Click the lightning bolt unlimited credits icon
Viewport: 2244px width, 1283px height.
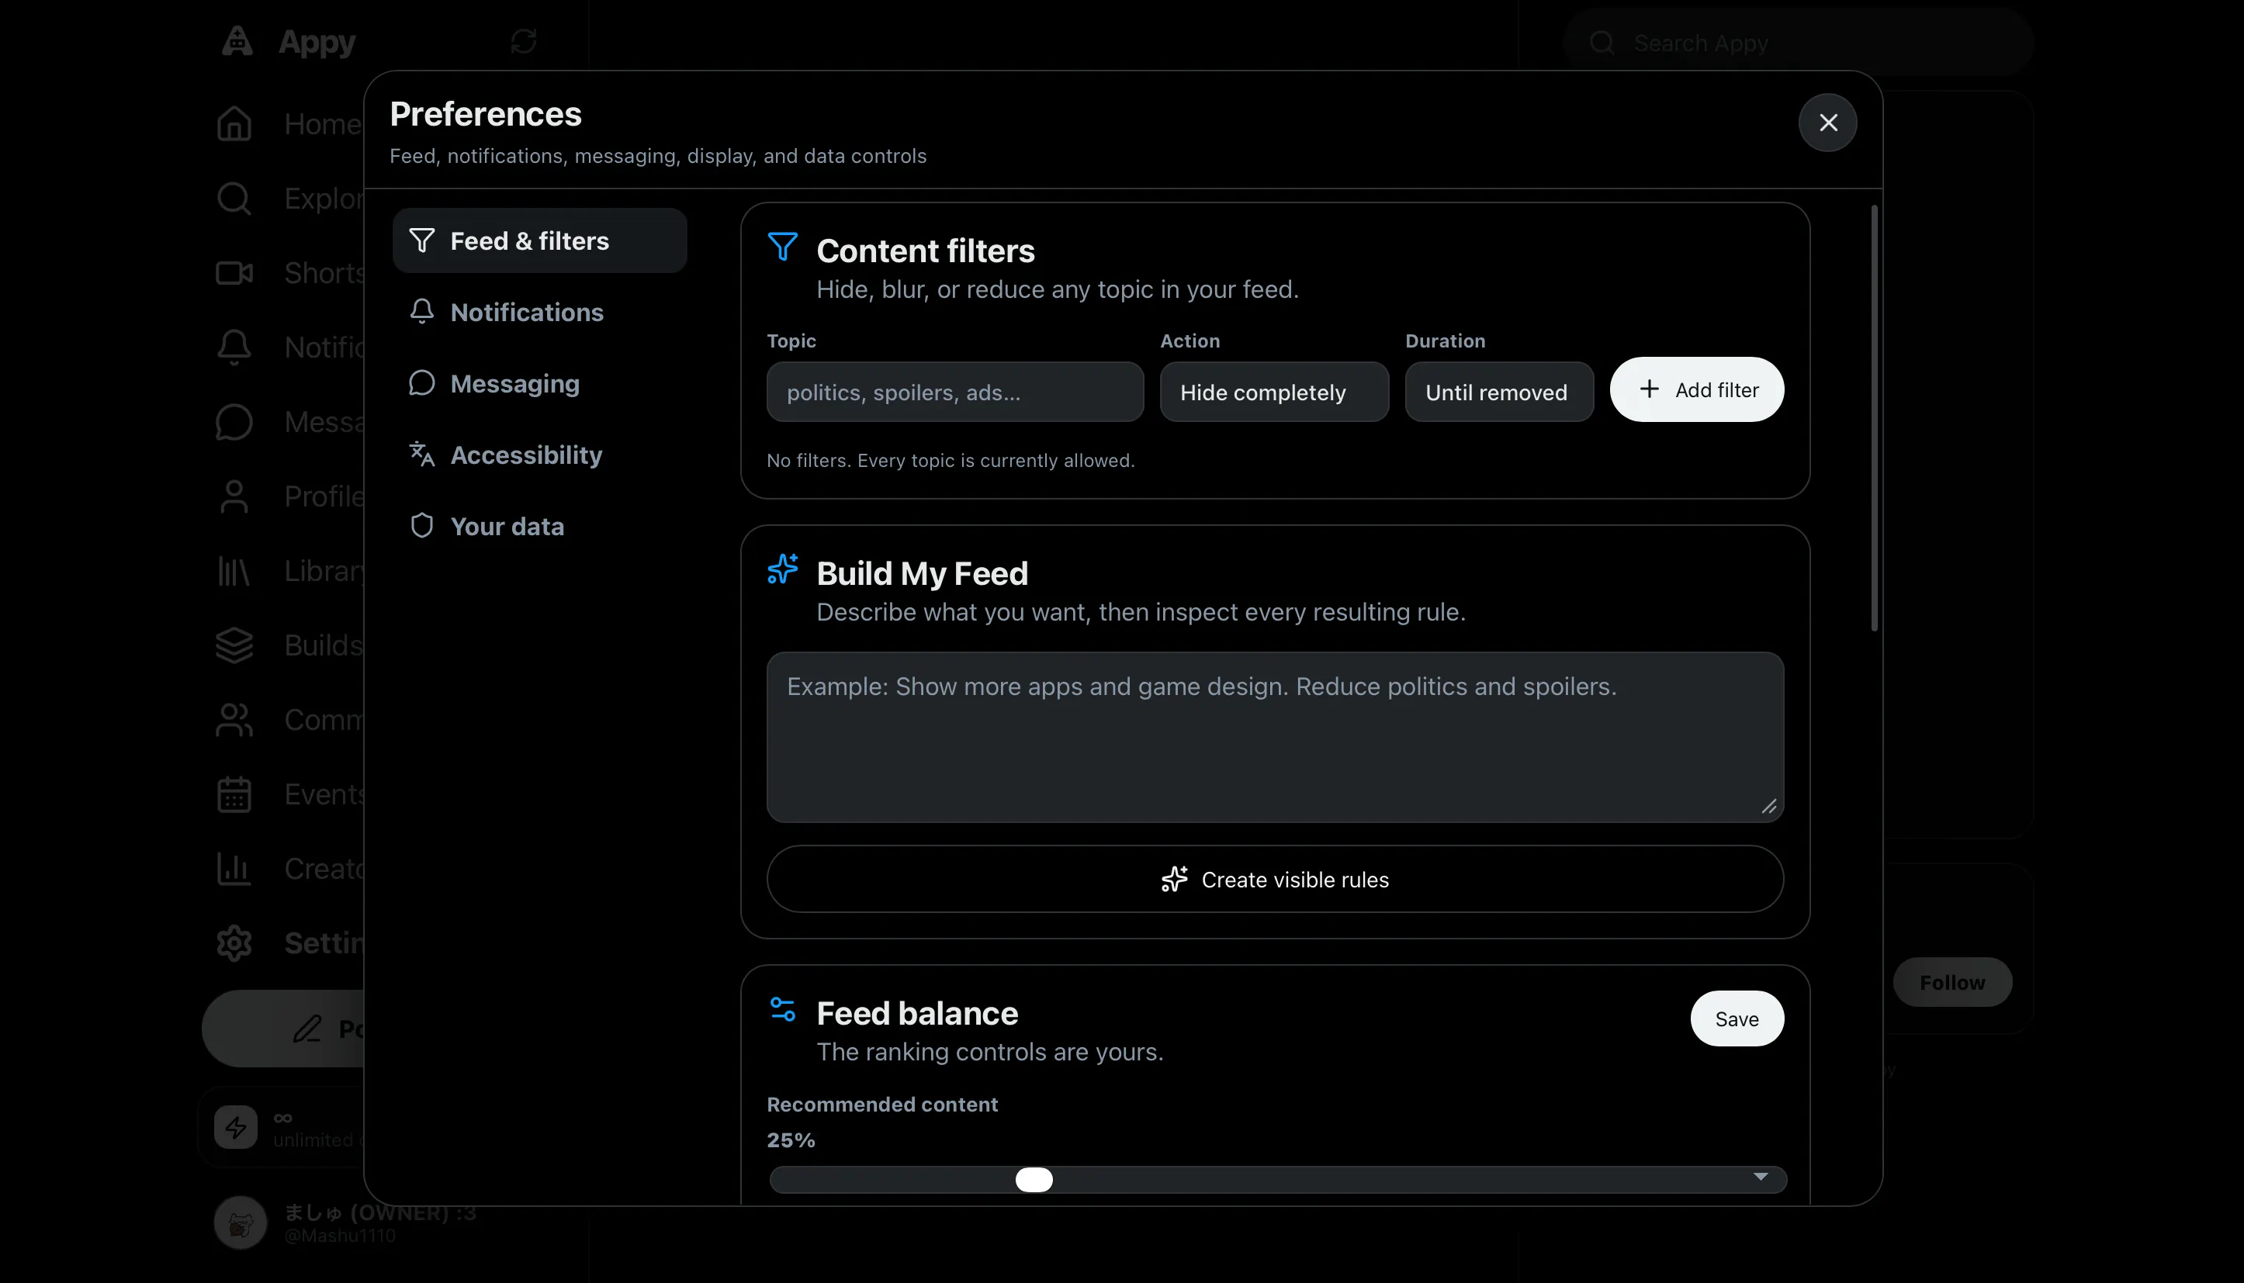coord(235,1127)
